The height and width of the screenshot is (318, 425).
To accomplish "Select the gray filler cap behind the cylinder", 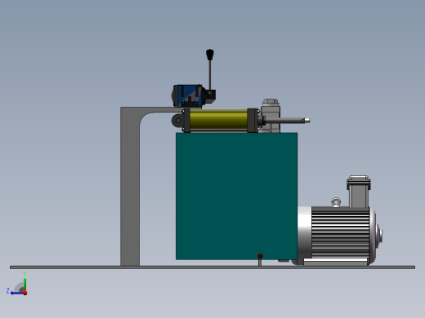I will [x=271, y=102].
